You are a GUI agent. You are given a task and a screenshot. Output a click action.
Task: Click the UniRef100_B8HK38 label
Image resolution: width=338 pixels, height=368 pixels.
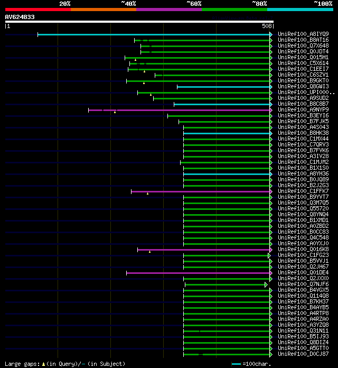pos(303,133)
